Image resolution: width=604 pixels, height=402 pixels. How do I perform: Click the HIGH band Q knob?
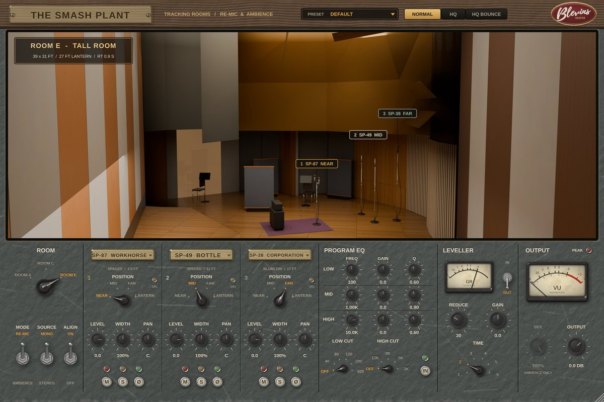pos(414,319)
